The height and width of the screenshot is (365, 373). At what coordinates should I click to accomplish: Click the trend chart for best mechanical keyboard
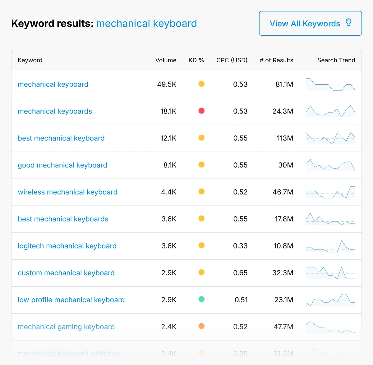pyautogui.click(x=330, y=138)
